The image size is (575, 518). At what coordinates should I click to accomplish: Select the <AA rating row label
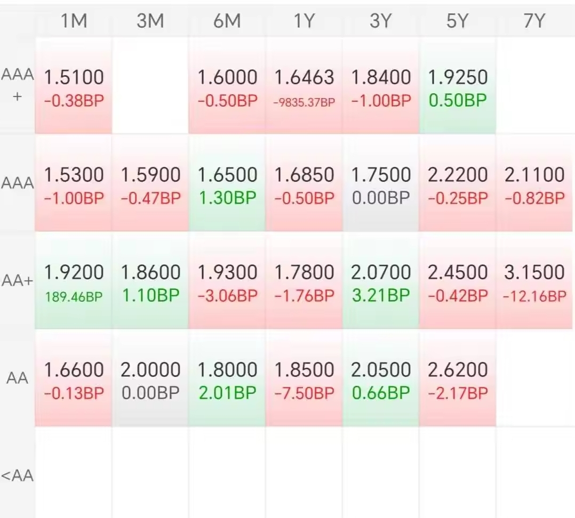click(17, 475)
